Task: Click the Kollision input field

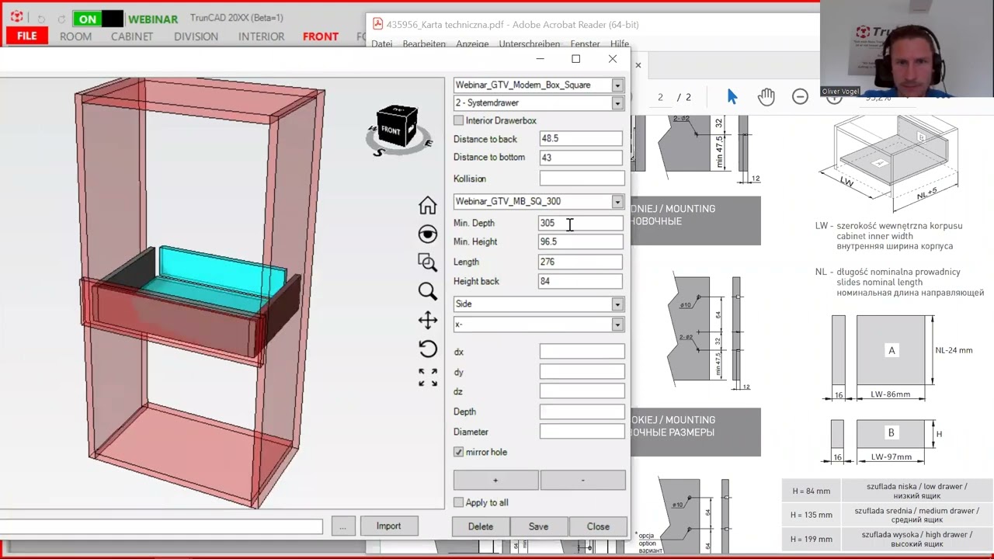Action: [x=582, y=179]
